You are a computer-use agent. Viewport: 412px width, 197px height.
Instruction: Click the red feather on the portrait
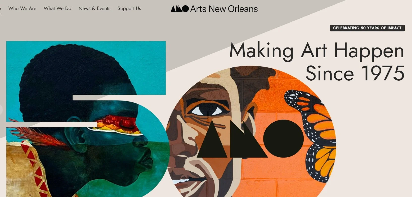click(x=38, y=136)
